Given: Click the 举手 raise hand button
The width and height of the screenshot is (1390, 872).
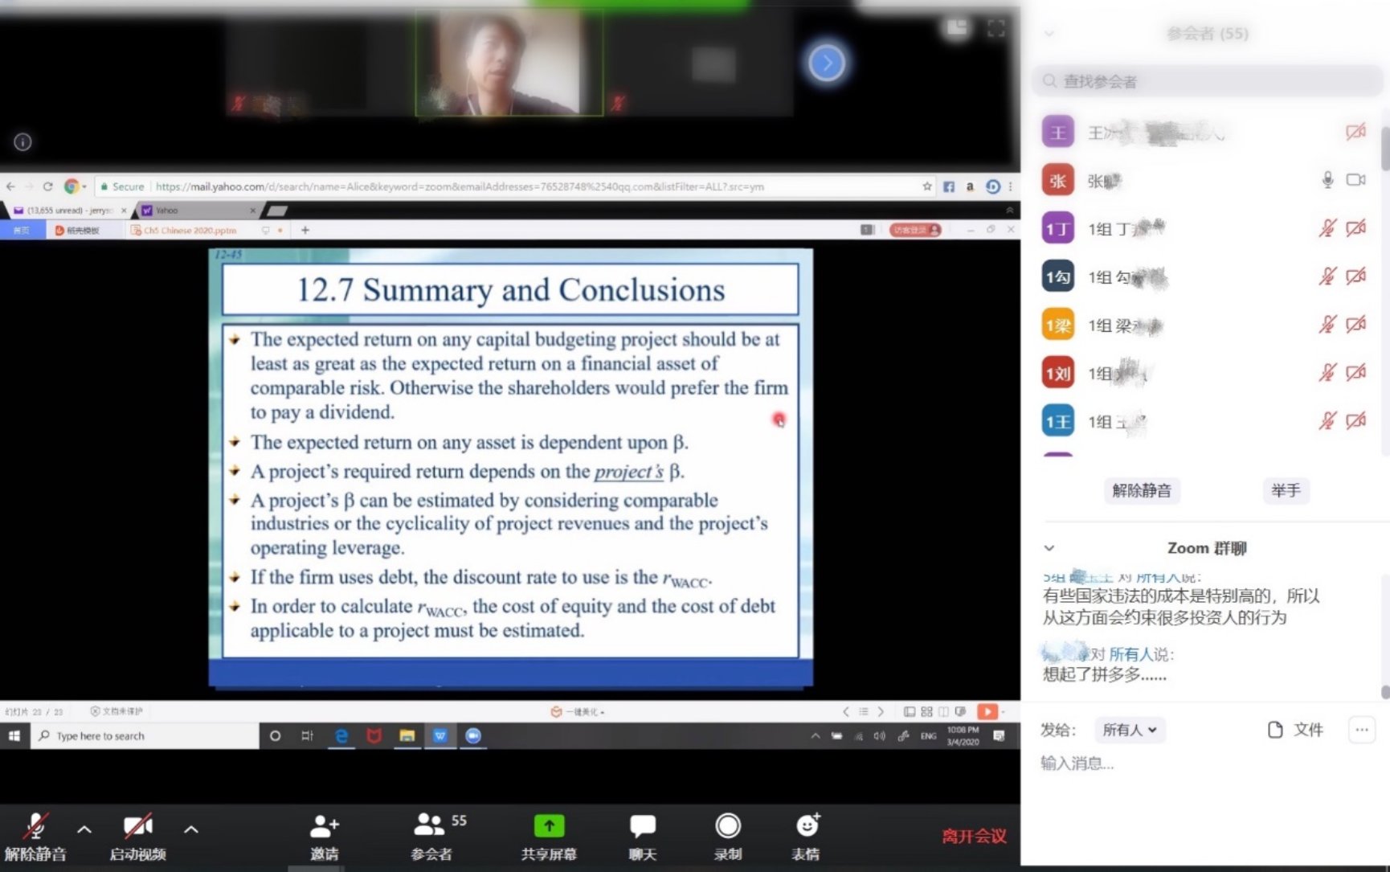Looking at the screenshot, I should tap(1285, 490).
